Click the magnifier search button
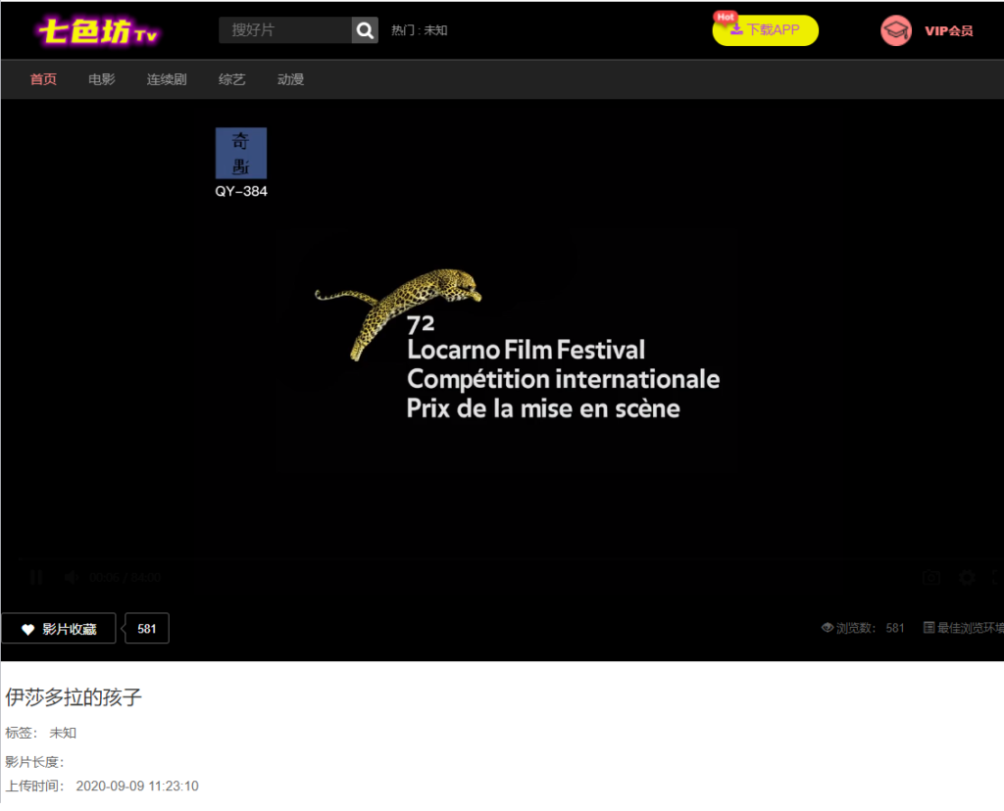Viewport: 1004px width, 811px height. (x=365, y=30)
